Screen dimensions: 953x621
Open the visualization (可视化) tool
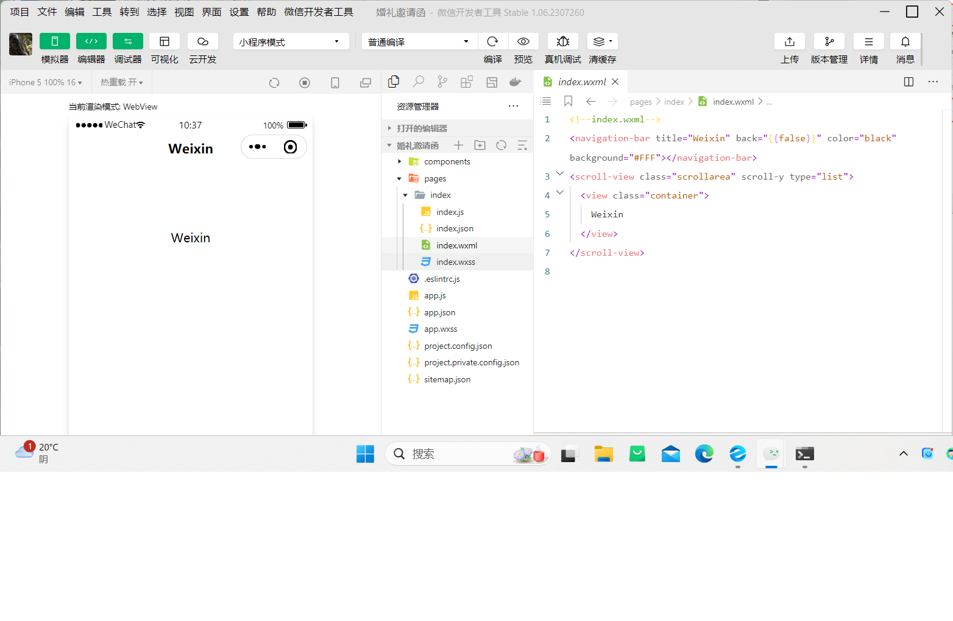[x=165, y=41]
